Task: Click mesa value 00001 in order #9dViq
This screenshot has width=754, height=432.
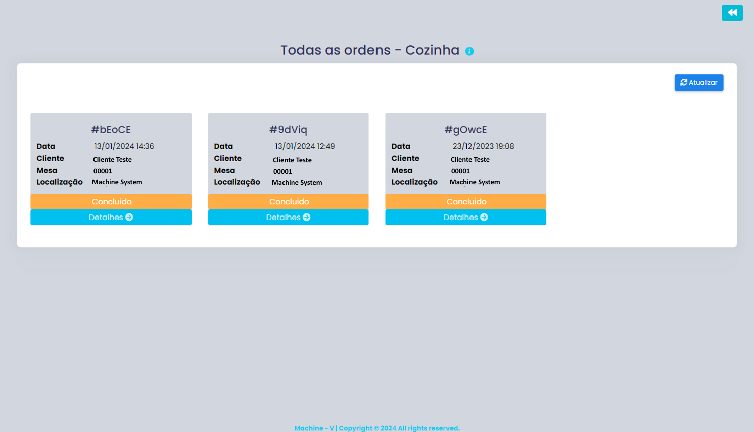Action: click(282, 172)
